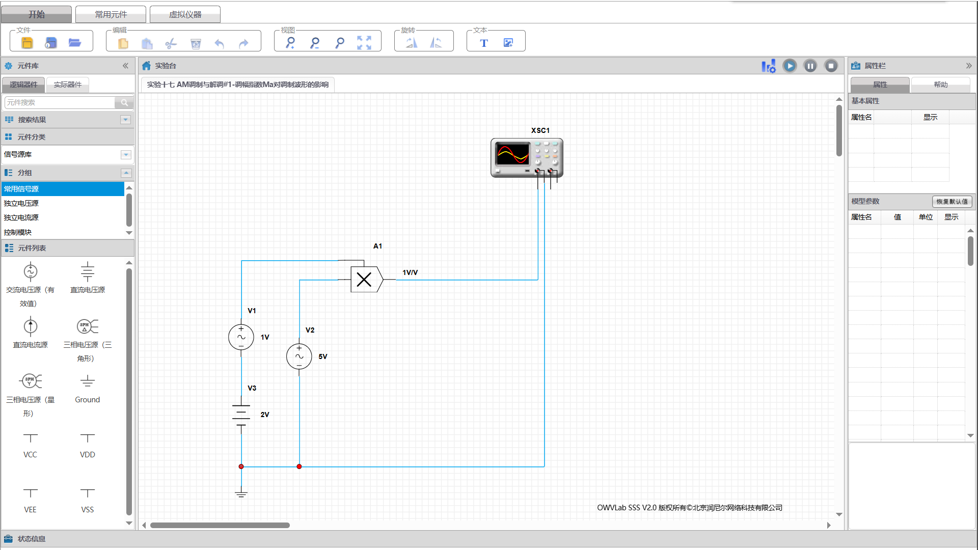Screen dimensions: 978x550
Task: Pick the 交流电压源 (有效值) component
Action: pos(30,284)
